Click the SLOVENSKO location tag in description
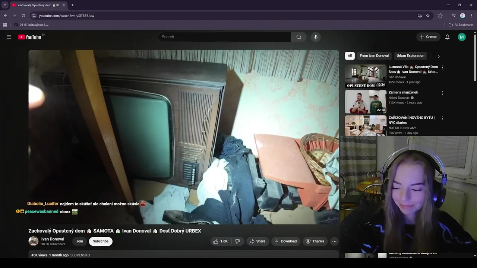 point(80,255)
